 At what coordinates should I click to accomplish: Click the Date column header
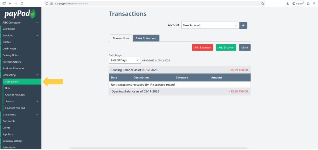114,78
